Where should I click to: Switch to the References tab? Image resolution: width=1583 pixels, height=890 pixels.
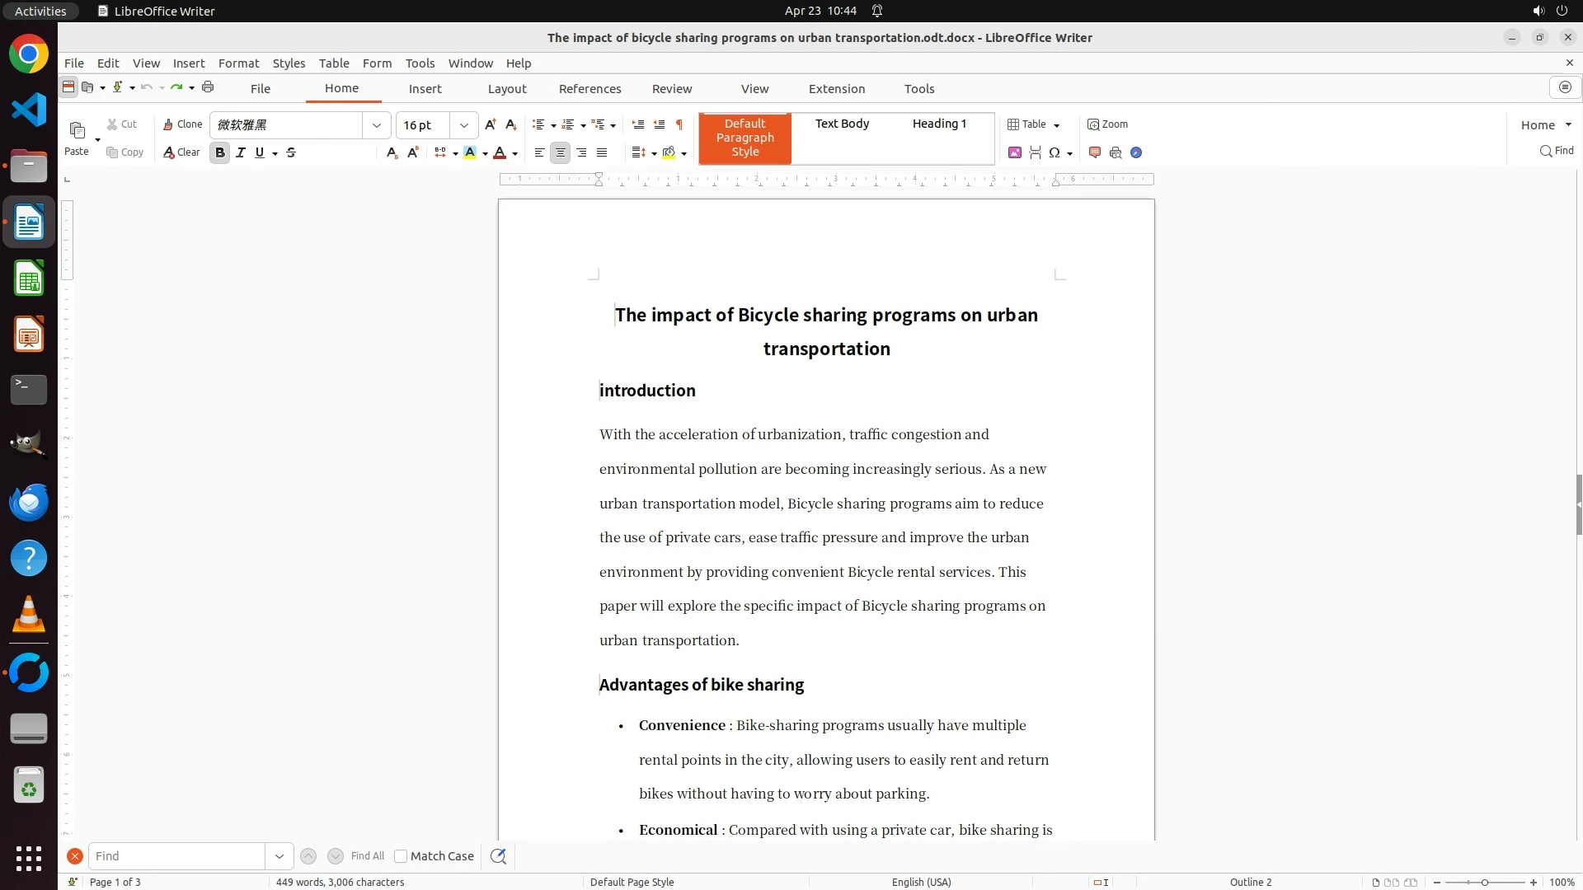click(590, 89)
